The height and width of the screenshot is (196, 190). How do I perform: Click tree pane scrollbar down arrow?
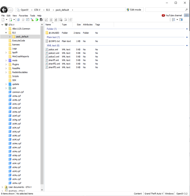[42, 190]
